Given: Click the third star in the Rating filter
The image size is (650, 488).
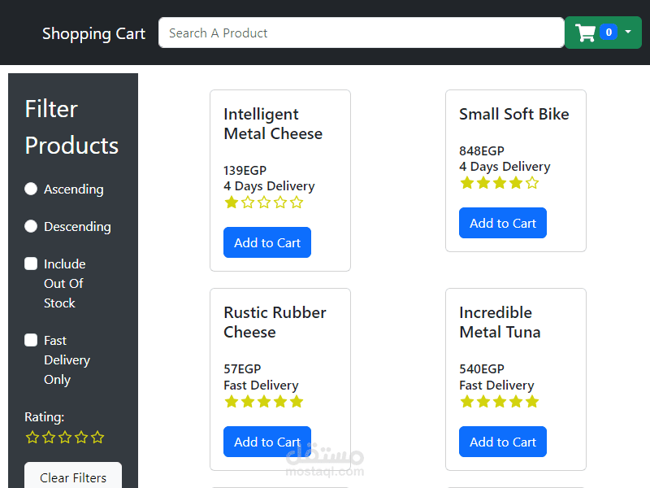Looking at the screenshot, I should click(x=65, y=437).
